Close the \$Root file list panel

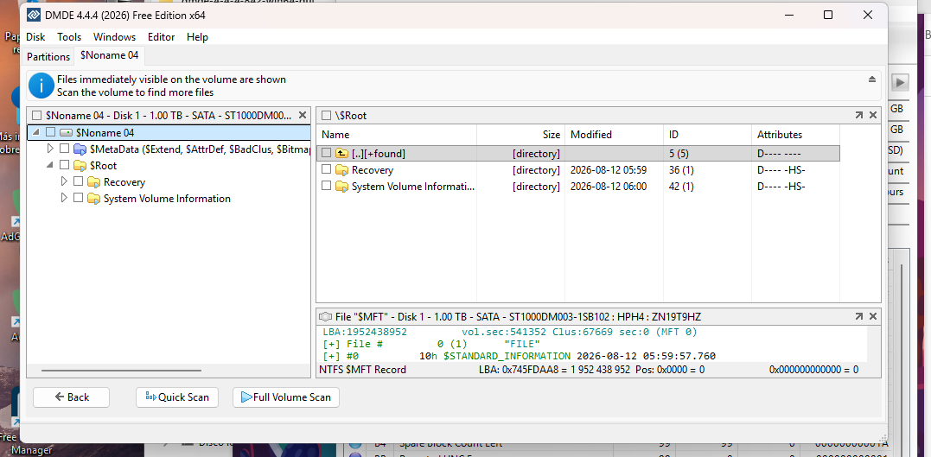coord(873,115)
